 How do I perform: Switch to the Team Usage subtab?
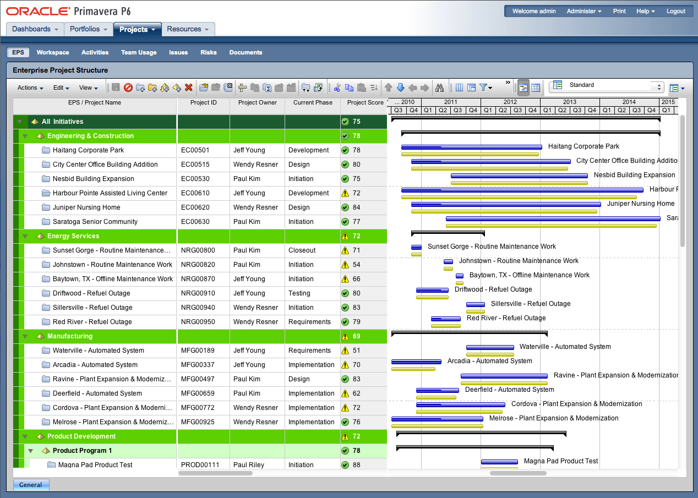click(x=139, y=52)
